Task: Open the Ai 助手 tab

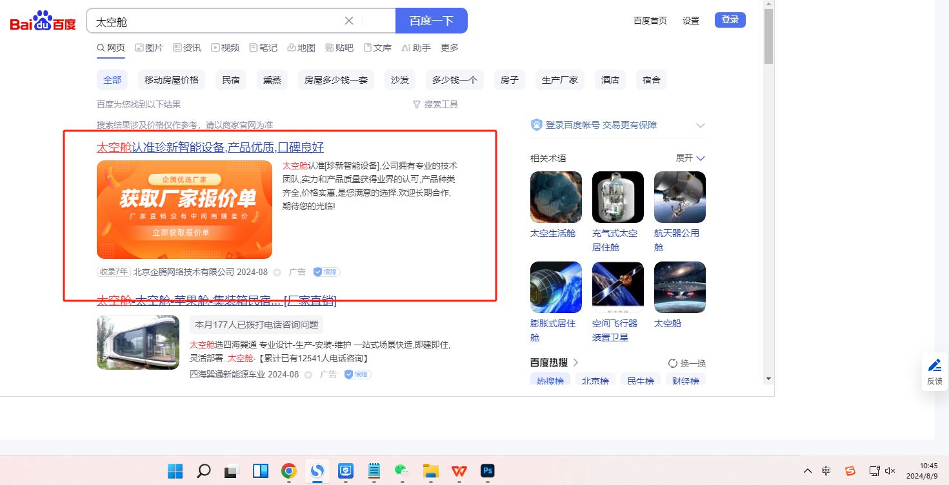Action: [416, 48]
